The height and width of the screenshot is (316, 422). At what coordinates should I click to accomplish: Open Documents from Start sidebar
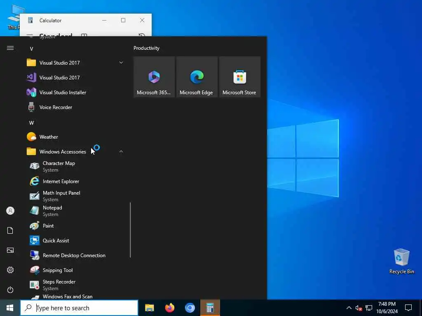tap(10, 230)
